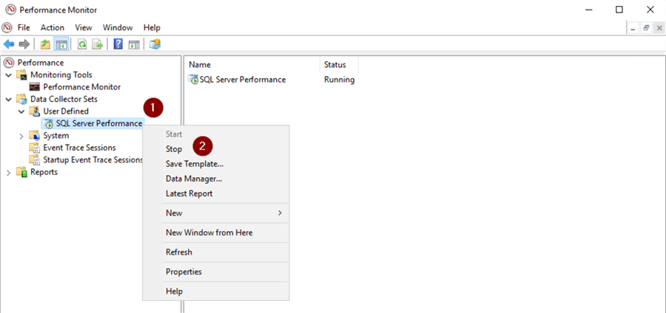This screenshot has height=313, width=666.
Task: Open the Action menu
Action: [53, 27]
